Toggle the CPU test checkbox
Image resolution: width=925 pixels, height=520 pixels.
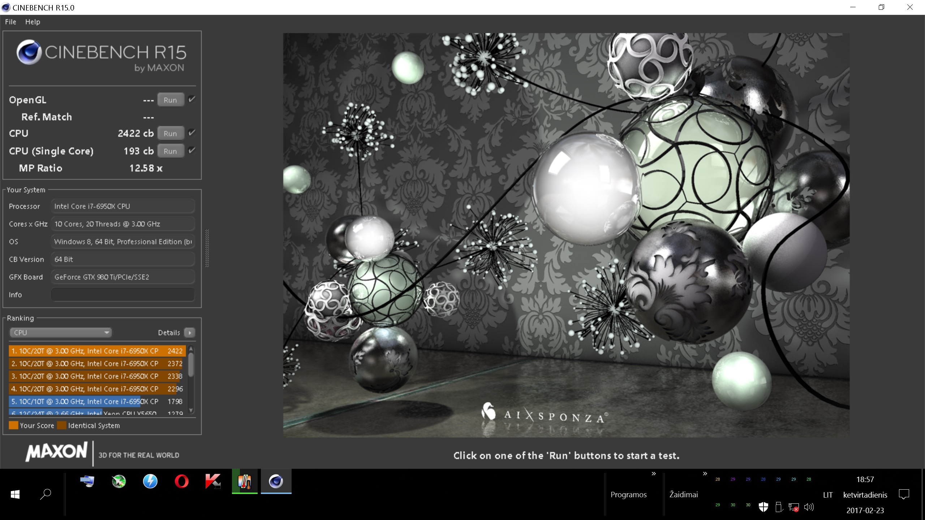[x=192, y=133]
